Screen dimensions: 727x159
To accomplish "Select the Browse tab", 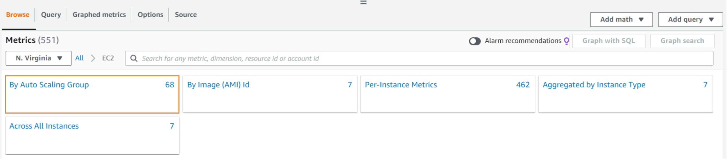I will [18, 15].
